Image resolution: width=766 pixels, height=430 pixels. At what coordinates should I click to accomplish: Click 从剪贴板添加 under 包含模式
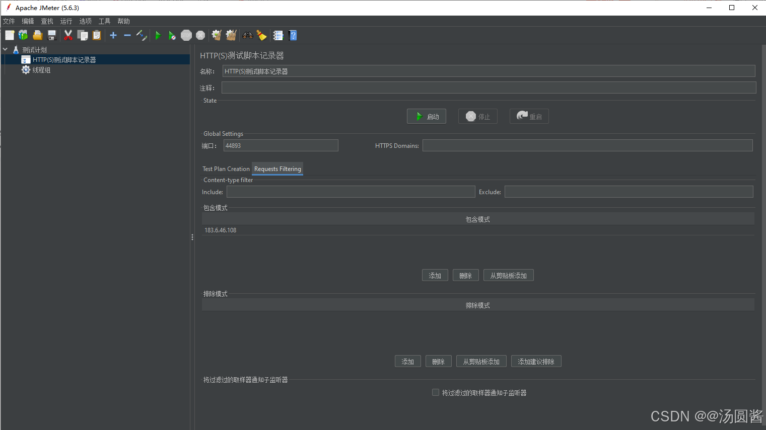[509, 276]
